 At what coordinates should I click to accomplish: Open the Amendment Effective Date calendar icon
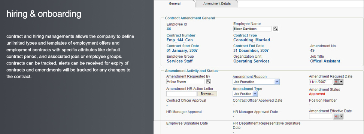pyautogui.click(x=337, y=117)
